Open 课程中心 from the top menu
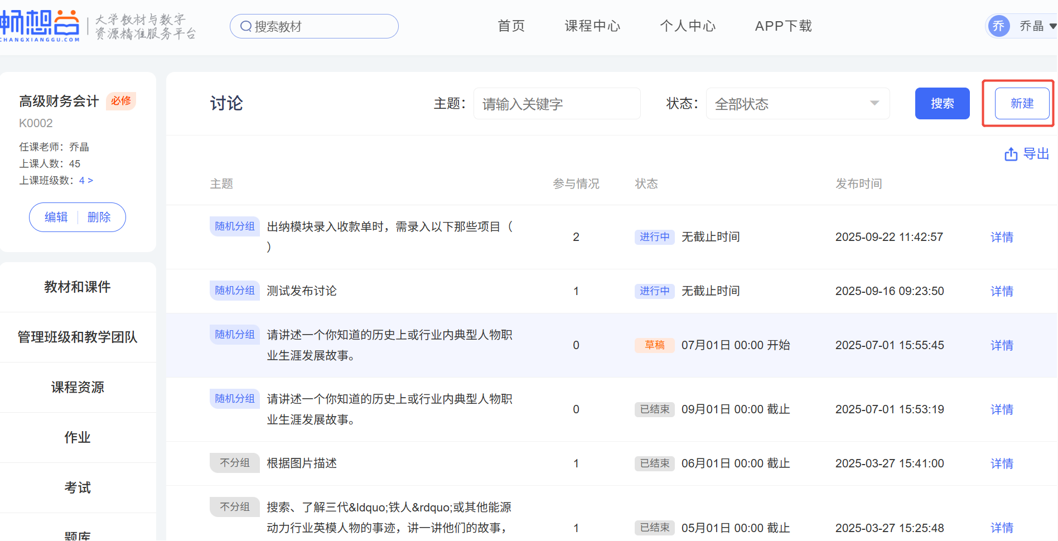Screen dimensions: 1058x541 [592, 26]
